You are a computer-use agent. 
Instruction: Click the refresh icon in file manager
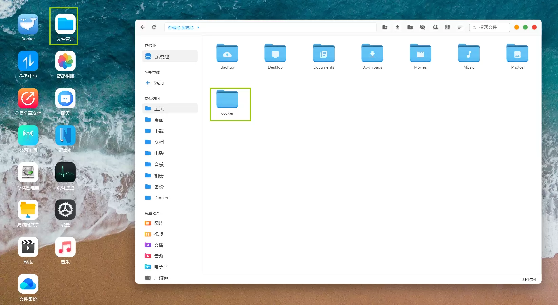pyautogui.click(x=154, y=27)
